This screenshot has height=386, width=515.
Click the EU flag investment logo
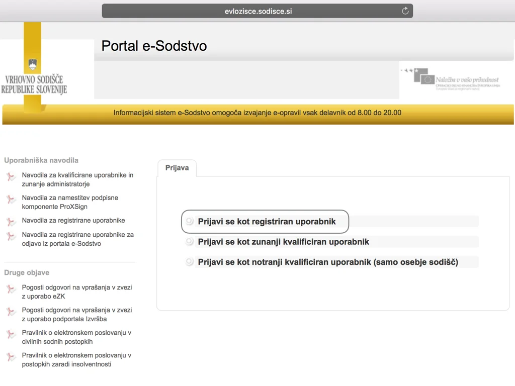click(x=450, y=79)
